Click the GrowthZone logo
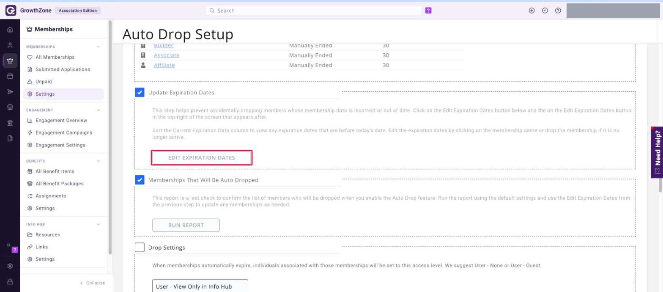This screenshot has height=292, width=663. click(x=11, y=11)
